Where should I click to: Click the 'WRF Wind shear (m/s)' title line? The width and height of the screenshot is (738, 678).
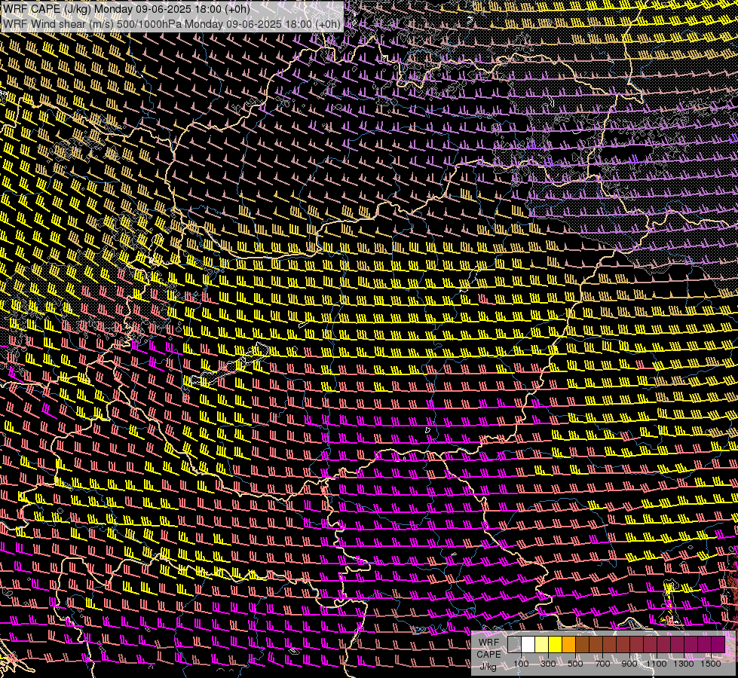pyautogui.click(x=172, y=24)
